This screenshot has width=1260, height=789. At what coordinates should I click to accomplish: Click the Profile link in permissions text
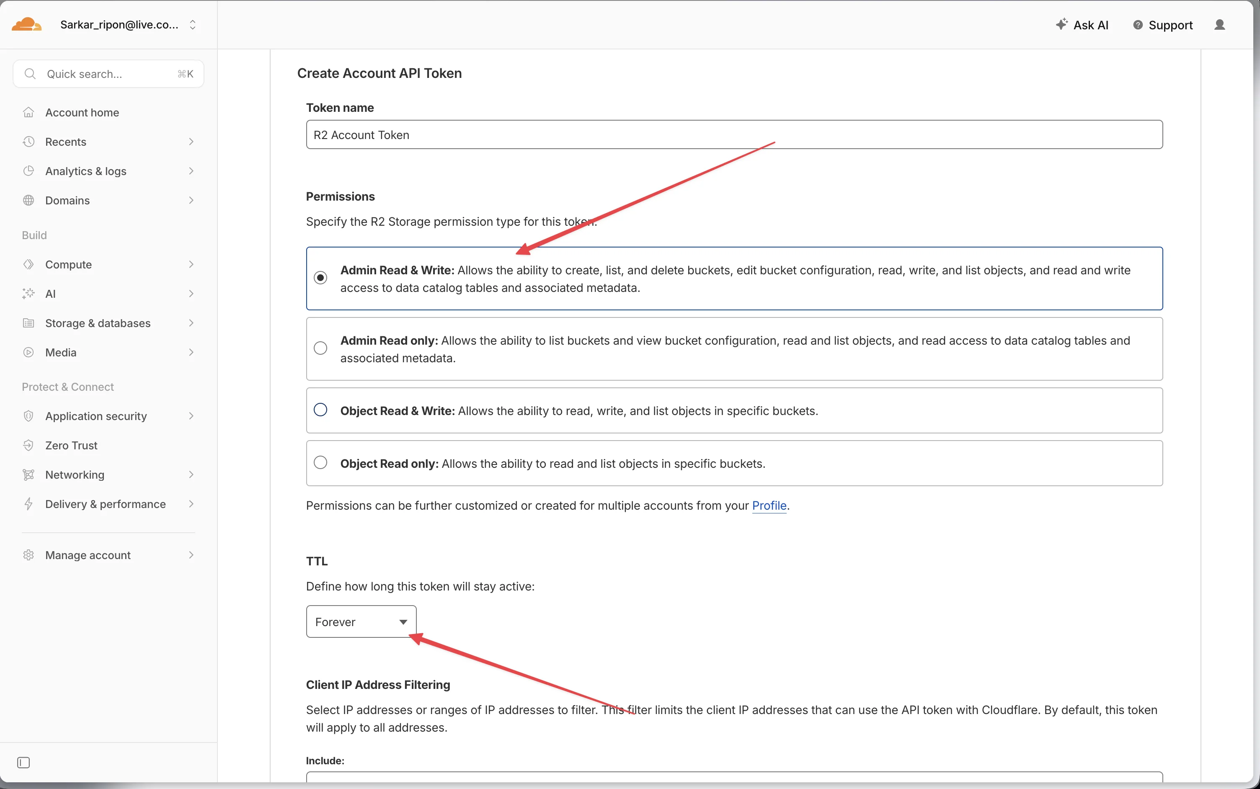pos(769,505)
